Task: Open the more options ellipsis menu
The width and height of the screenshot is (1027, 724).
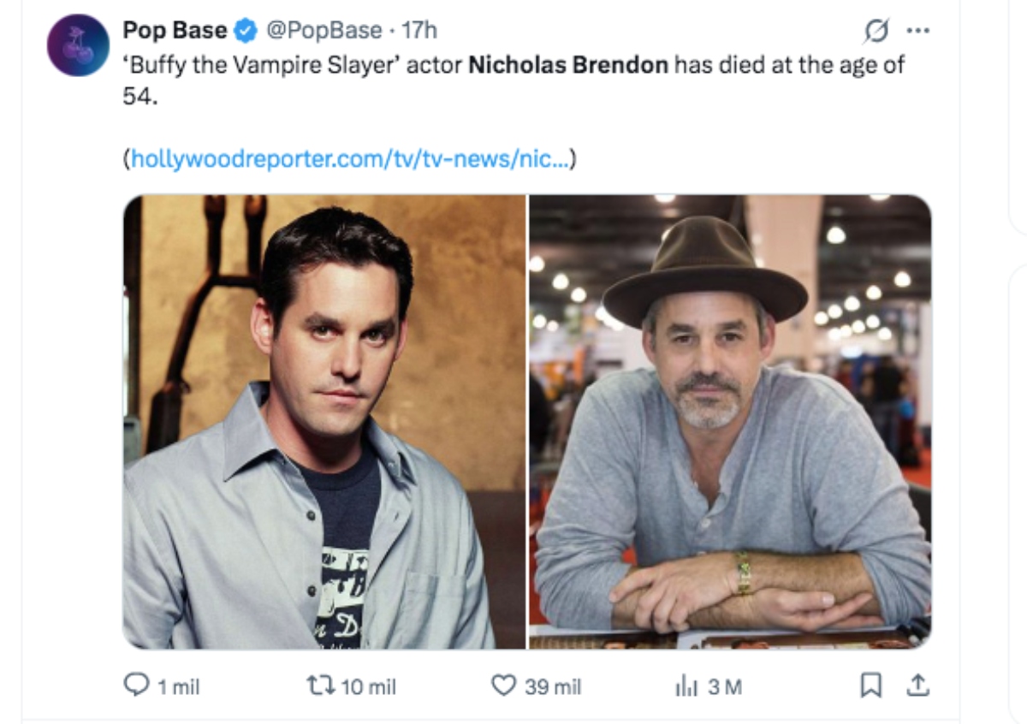Action: coord(920,29)
